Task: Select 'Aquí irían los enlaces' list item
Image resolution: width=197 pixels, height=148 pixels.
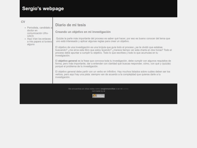Action: (x=39, y=42)
